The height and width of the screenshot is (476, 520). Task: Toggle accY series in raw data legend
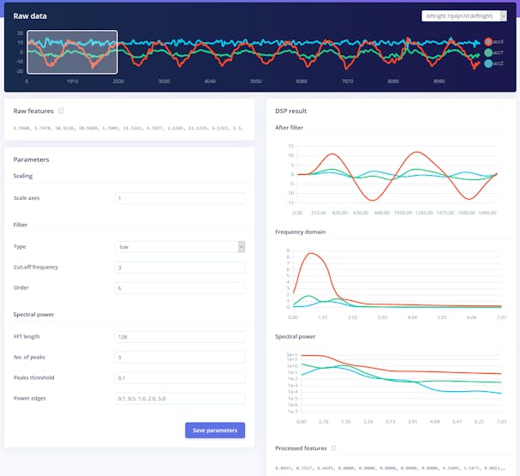tap(493, 52)
